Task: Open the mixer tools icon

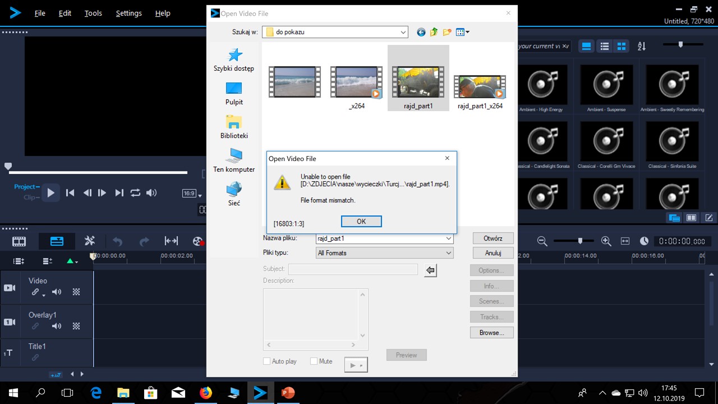Action: [x=90, y=241]
